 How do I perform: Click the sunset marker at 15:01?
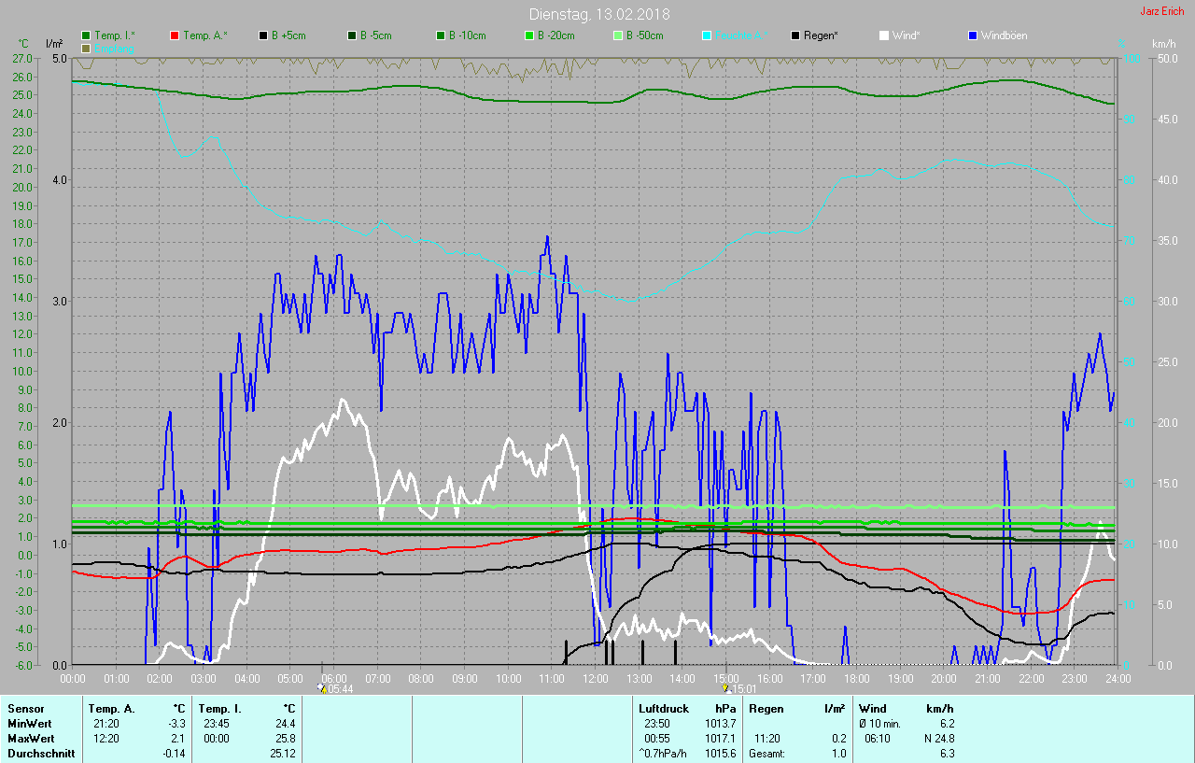click(x=724, y=688)
